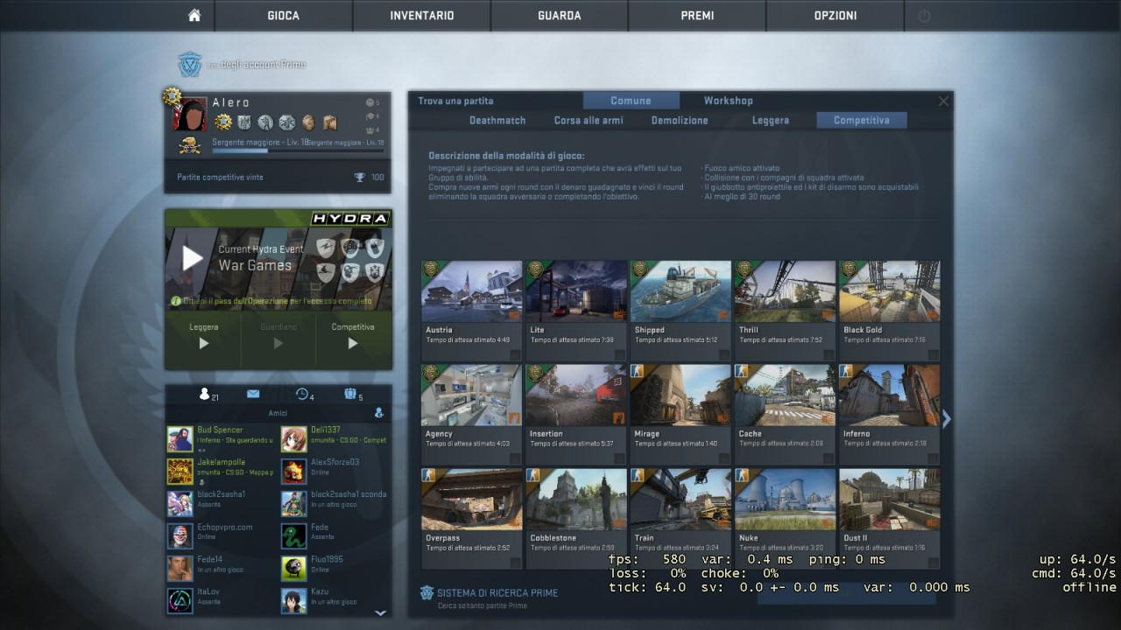The image size is (1121, 630).
Task: Choose the Demolizione game mode
Action: [680, 120]
